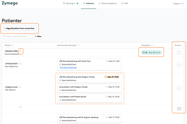The height and width of the screenshot is (124, 187).
Task: Sort by the Patient column arrows
Action: 13,45
